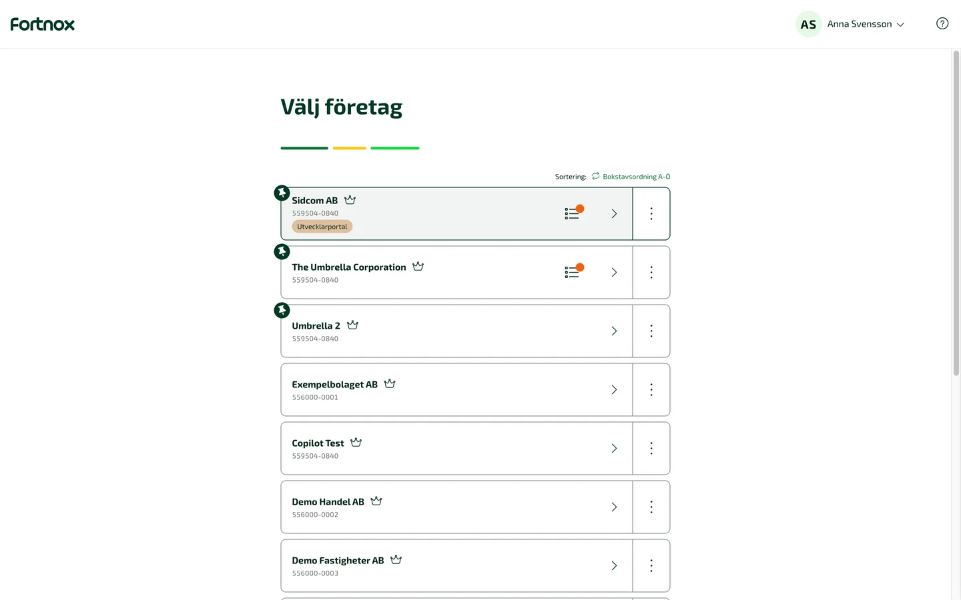Open the options menu for Copilot Test

651,448
